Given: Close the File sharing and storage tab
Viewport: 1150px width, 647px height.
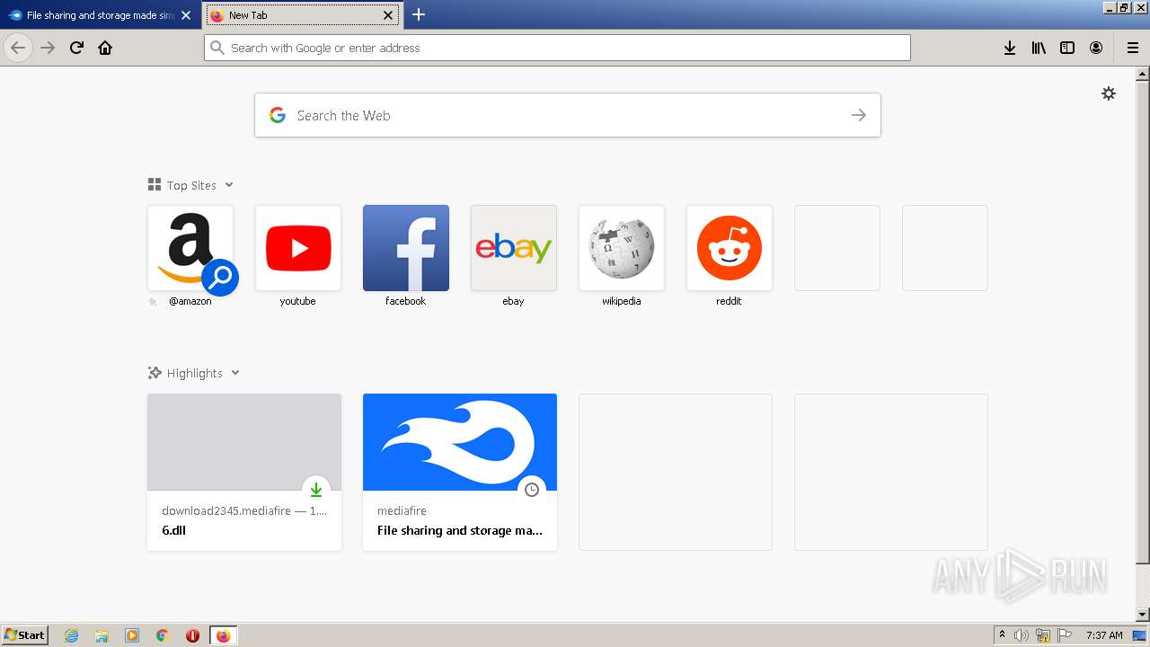Looking at the screenshot, I should 186,15.
